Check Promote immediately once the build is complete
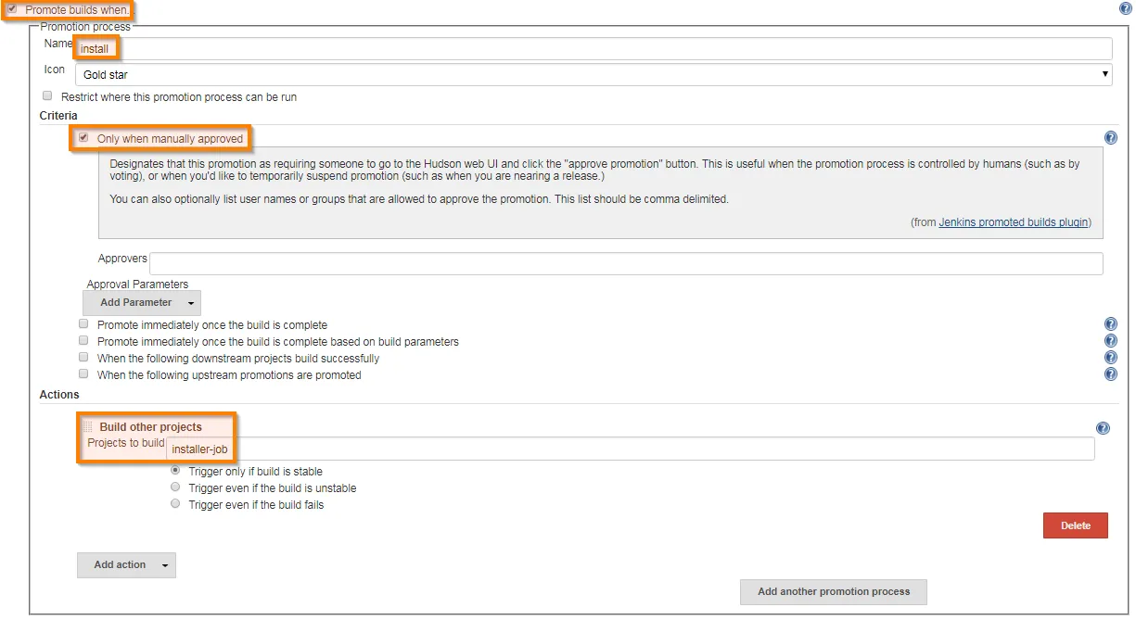Screen dimensions: 1136x620 tap(83, 324)
